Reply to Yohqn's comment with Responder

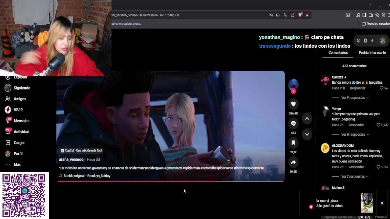pos(356,125)
